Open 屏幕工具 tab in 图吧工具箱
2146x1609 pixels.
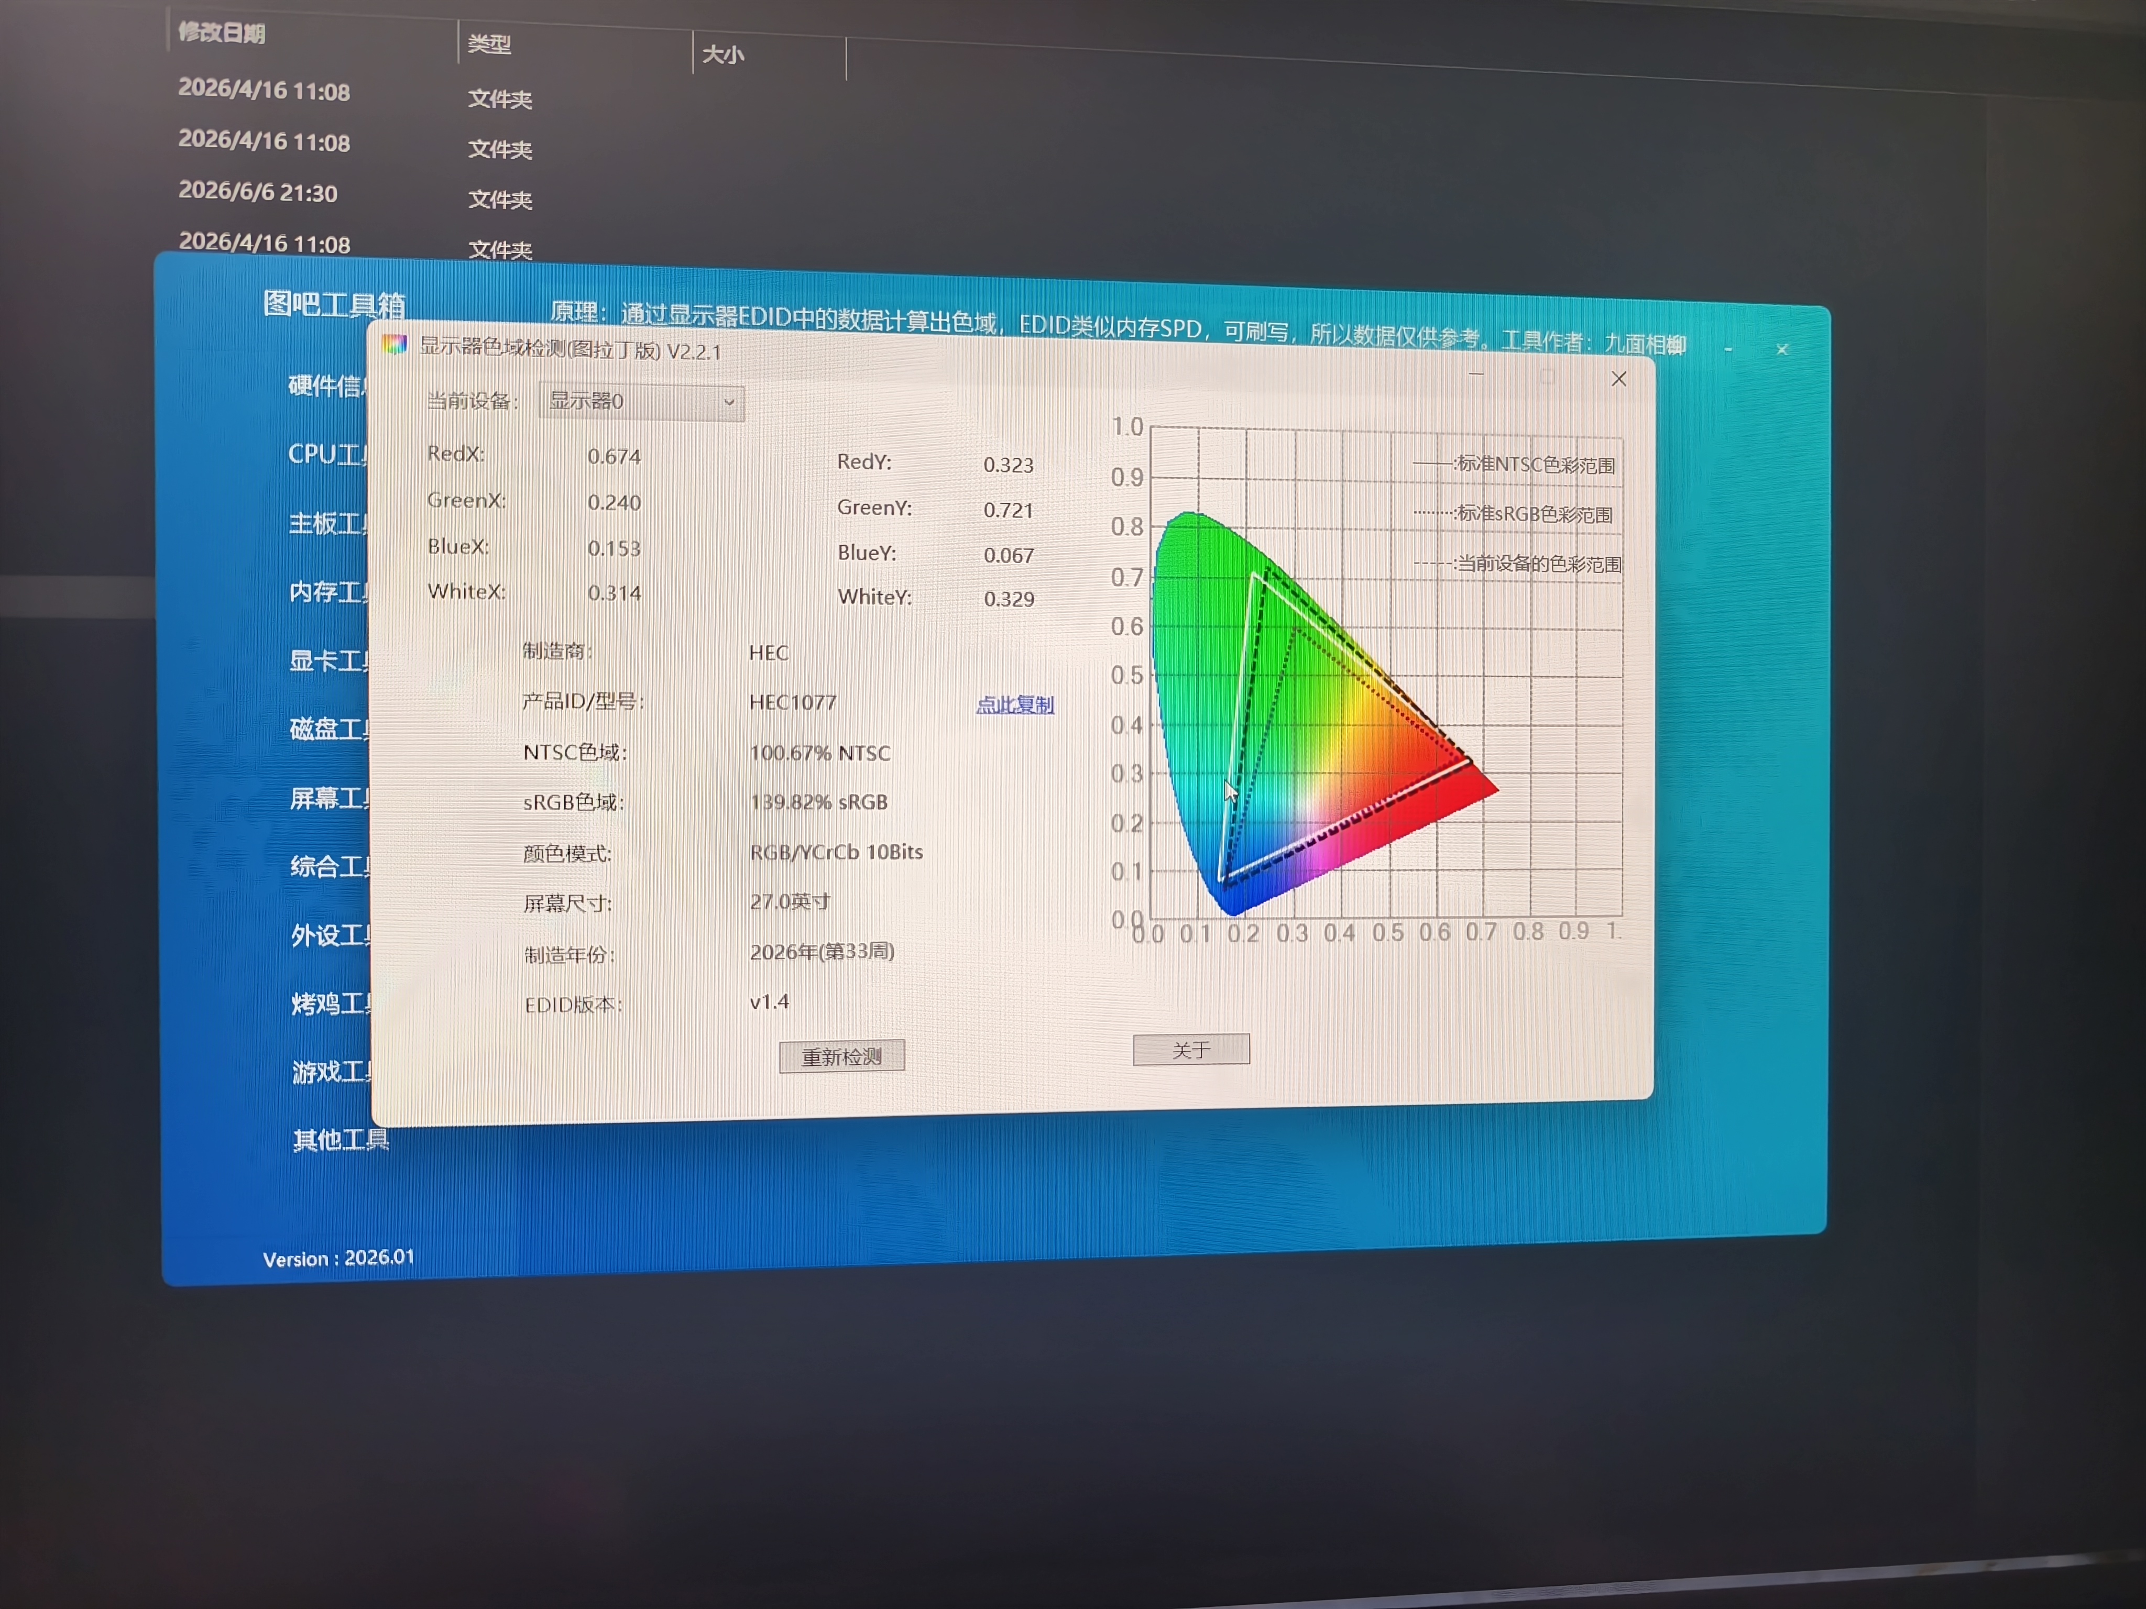click(x=331, y=798)
